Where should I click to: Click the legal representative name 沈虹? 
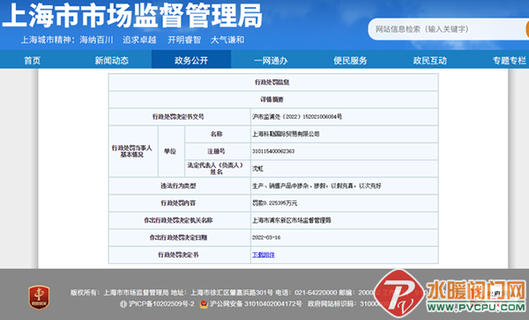coord(257,169)
